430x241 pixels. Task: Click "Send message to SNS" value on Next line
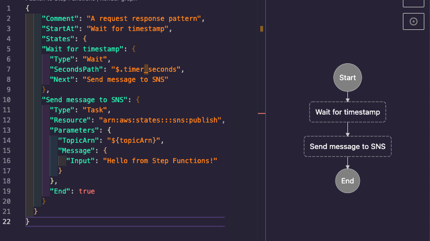tap(126, 80)
